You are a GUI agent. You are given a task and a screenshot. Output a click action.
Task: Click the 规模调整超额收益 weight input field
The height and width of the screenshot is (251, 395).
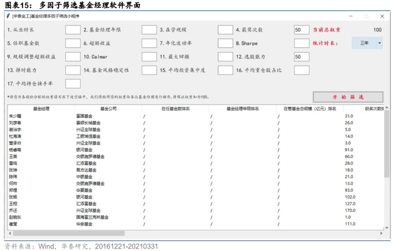pos(73,57)
